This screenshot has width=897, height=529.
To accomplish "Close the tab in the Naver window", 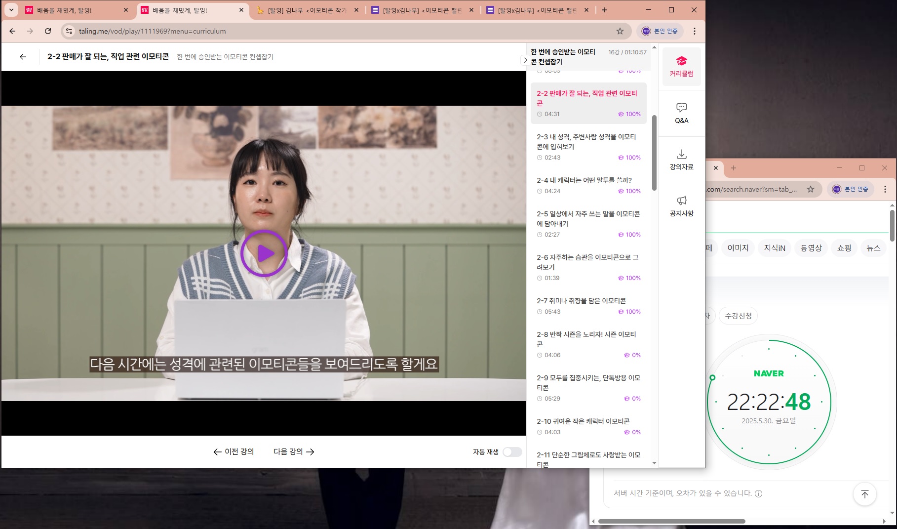I will pos(716,168).
